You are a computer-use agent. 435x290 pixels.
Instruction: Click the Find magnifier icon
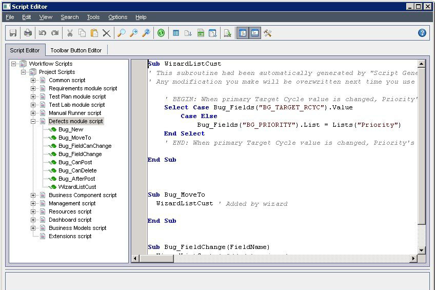[122, 33]
